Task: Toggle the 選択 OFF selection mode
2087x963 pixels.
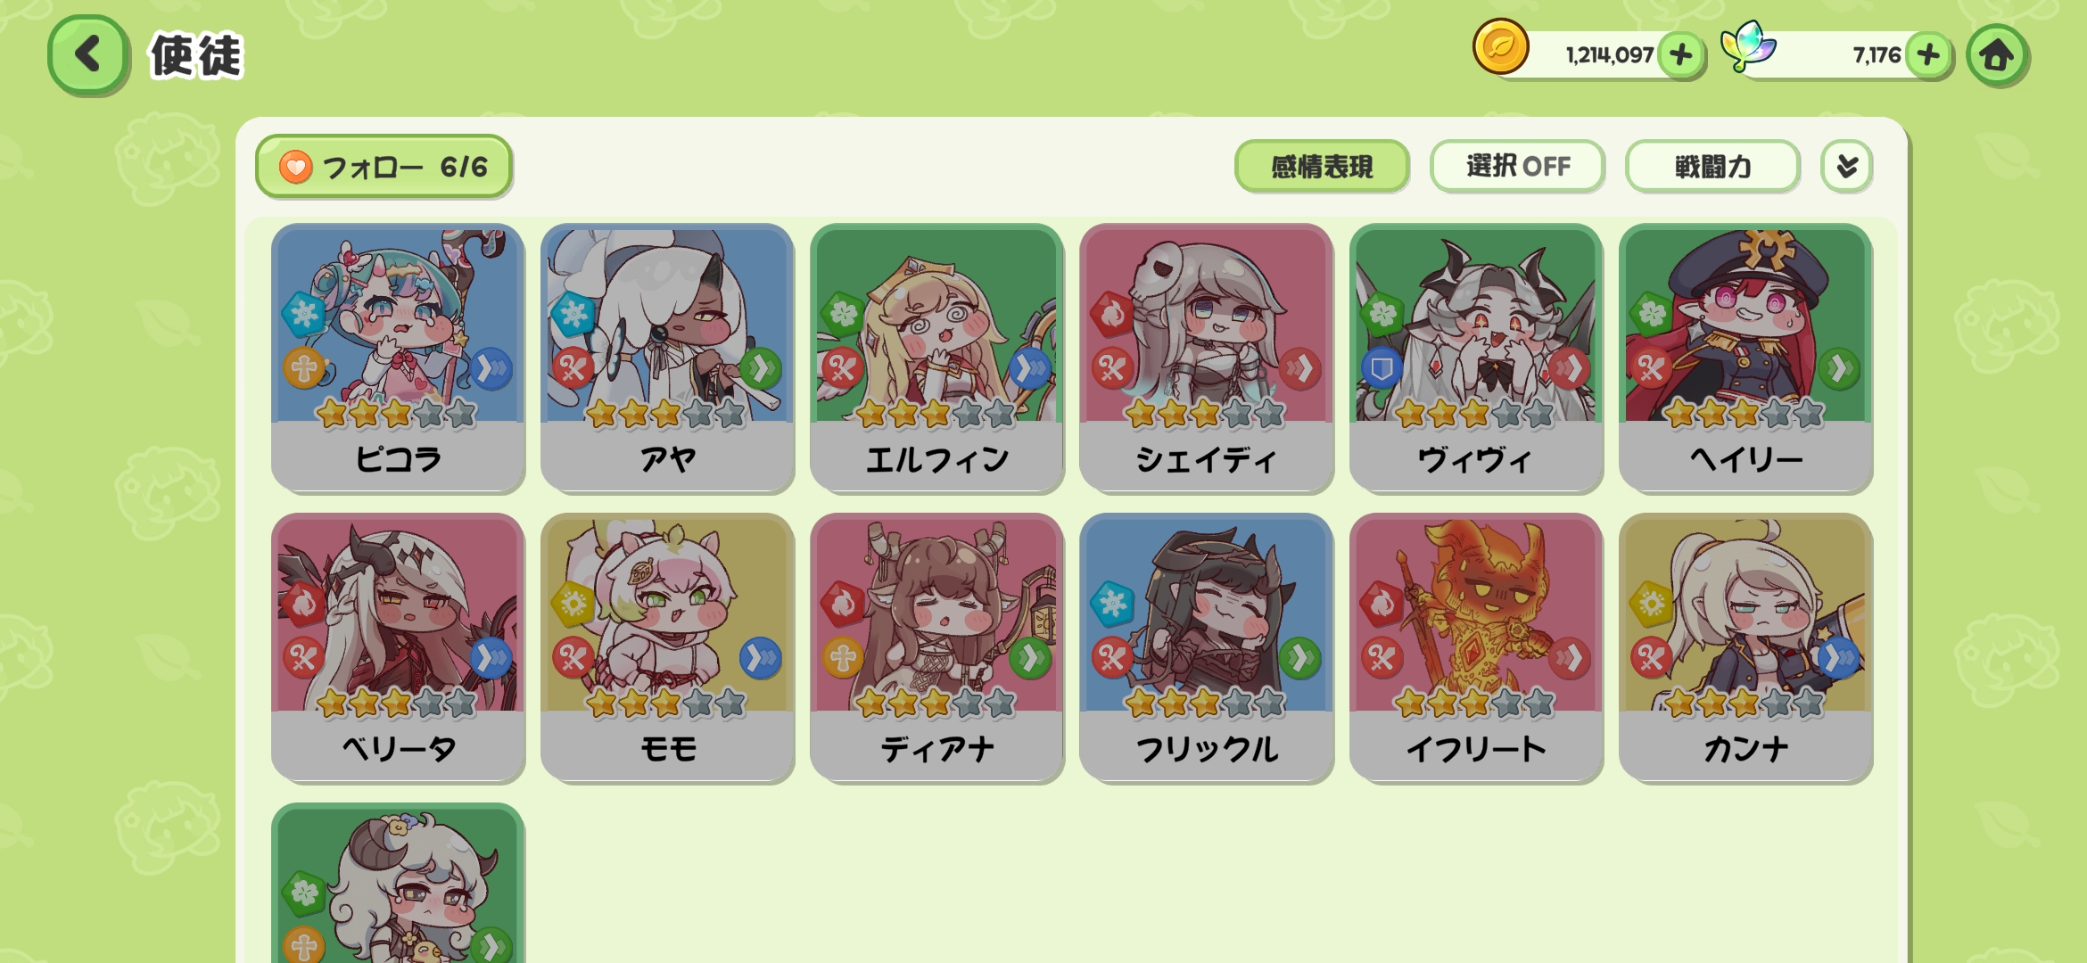Action: pyautogui.click(x=1518, y=166)
